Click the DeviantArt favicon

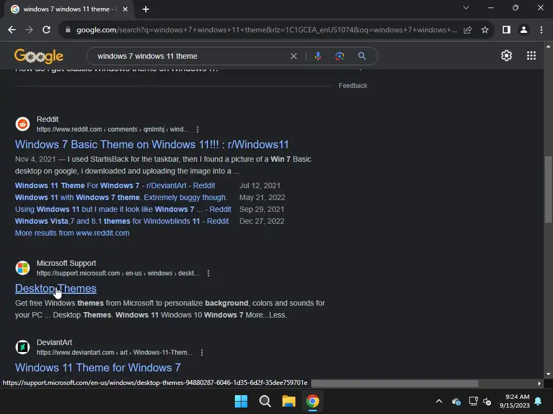[x=23, y=347]
